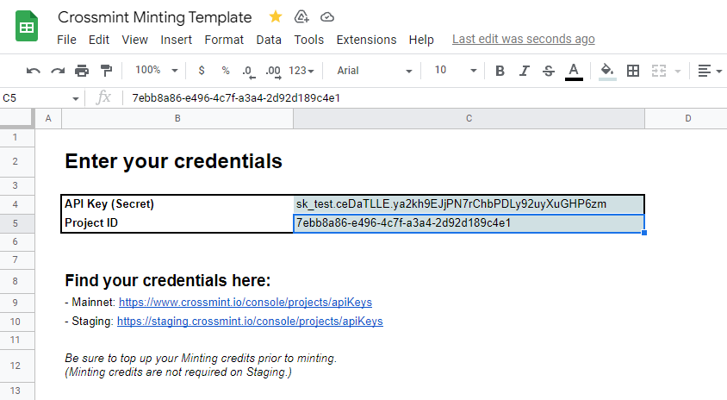The width and height of the screenshot is (727, 400).
Task: Open the Insert menu
Action: [x=177, y=40]
